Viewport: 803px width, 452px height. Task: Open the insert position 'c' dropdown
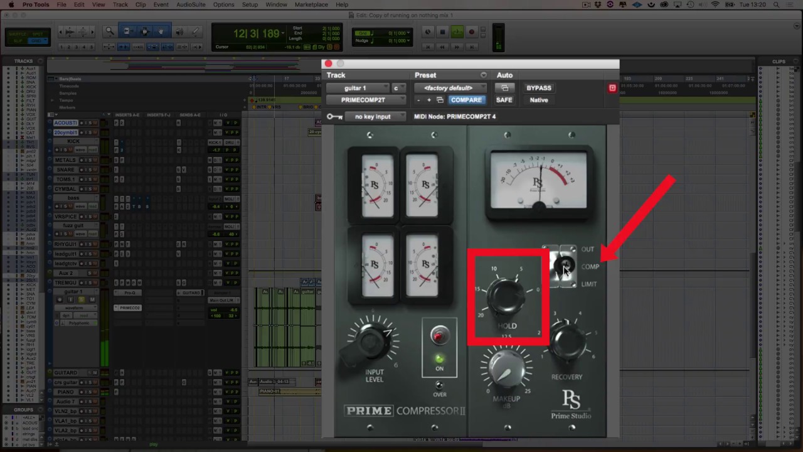398,88
